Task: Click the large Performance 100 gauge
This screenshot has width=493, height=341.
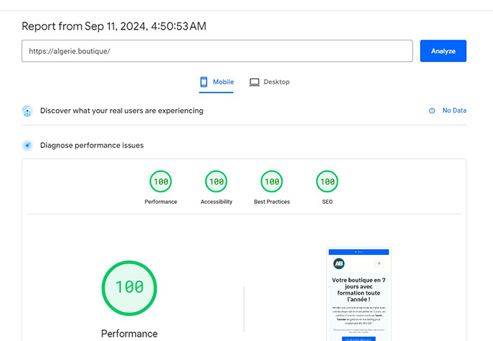Action: [129, 287]
